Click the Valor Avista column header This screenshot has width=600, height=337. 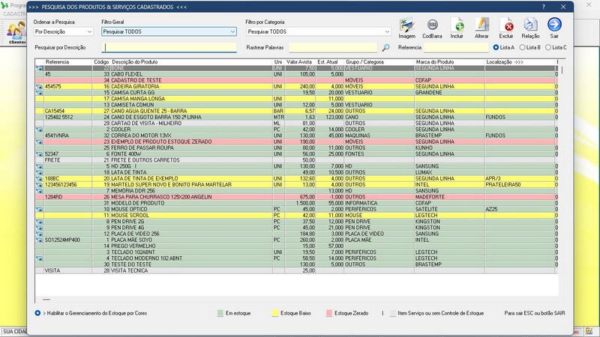299,61
